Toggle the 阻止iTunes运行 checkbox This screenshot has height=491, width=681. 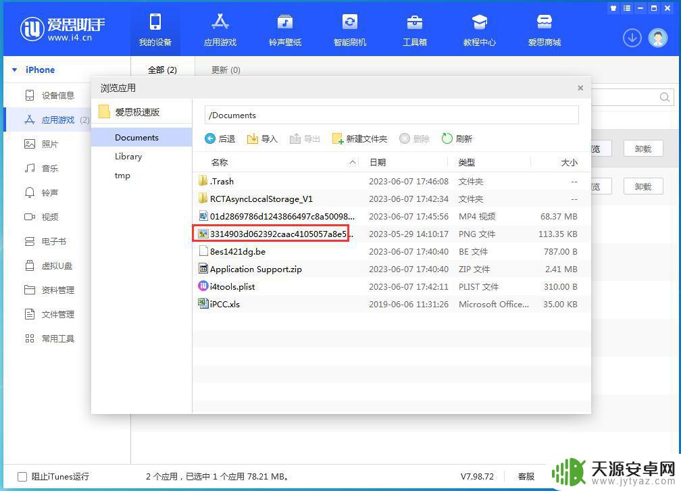pyautogui.click(x=22, y=477)
